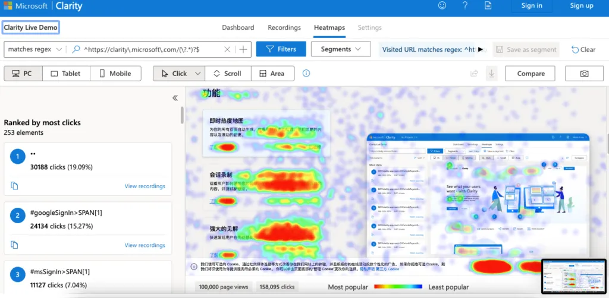Switch to the Dashboard tab
This screenshot has width=609, height=298.
coord(238,27)
